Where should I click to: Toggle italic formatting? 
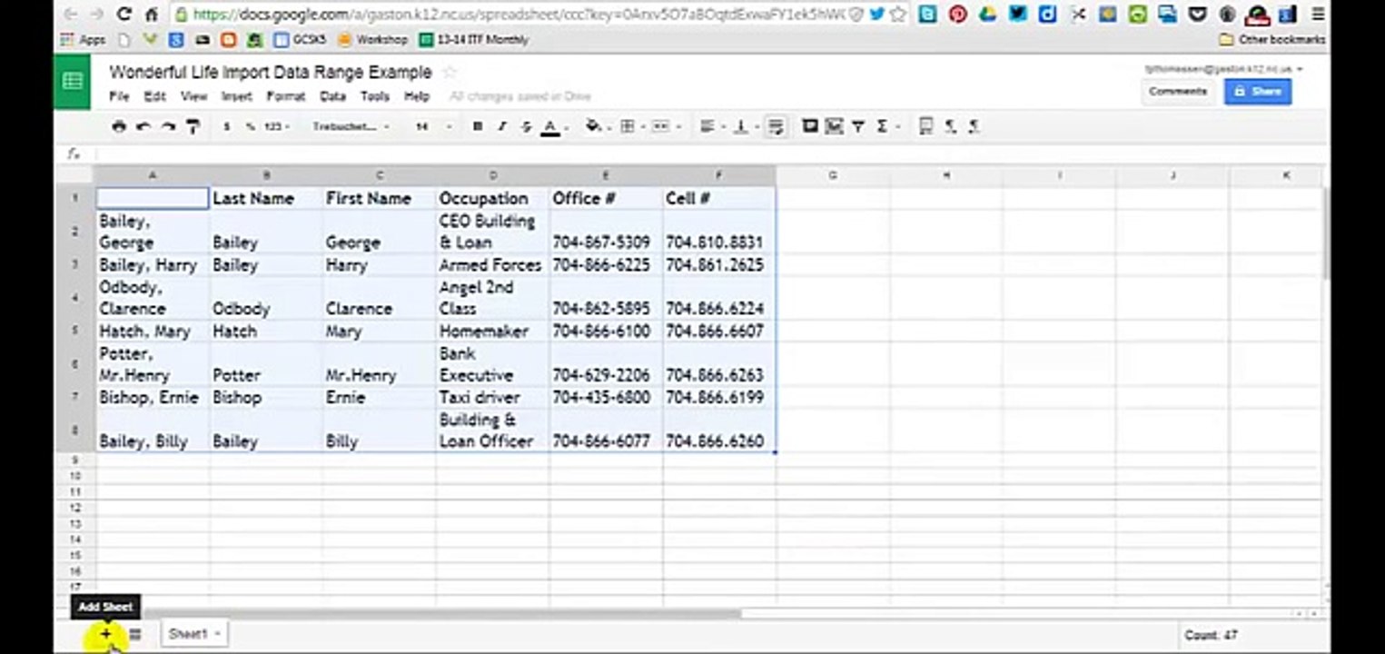pyautogui.click(x=501, y=127)
